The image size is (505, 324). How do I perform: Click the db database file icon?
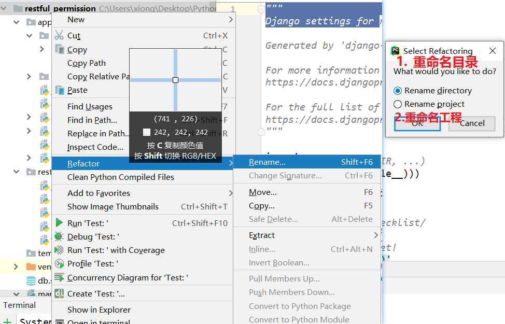click(x=31, y=281)
